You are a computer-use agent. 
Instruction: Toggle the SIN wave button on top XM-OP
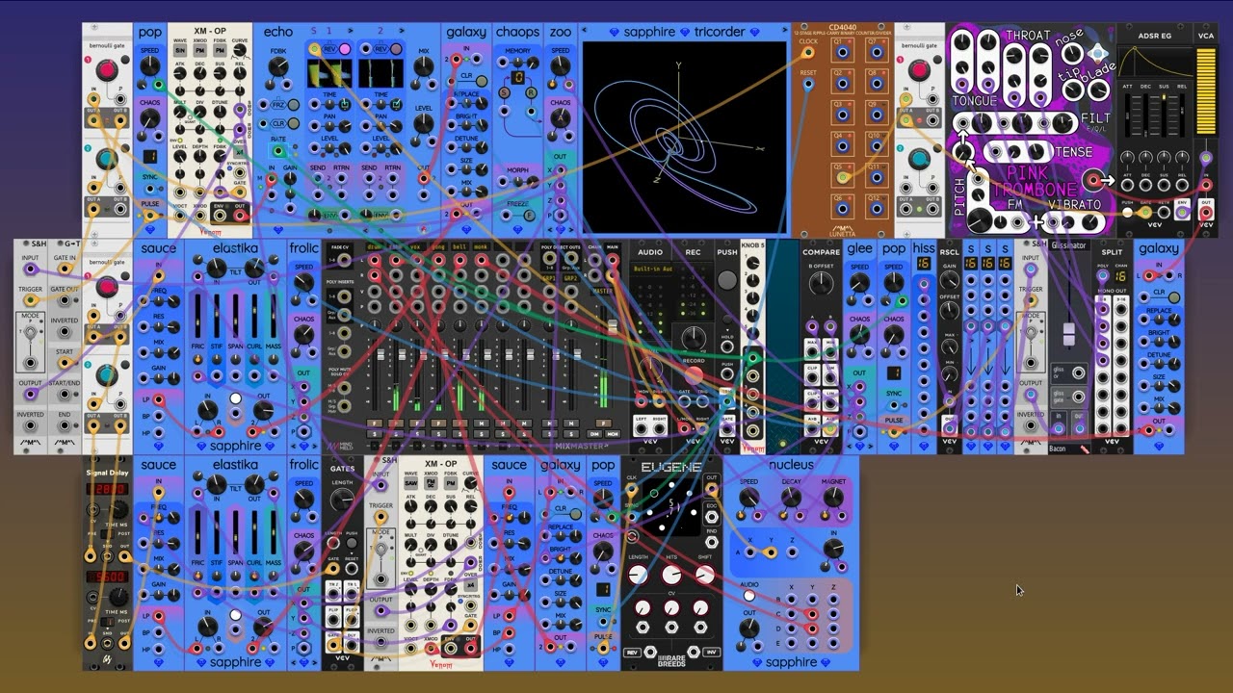pos(180,50)
